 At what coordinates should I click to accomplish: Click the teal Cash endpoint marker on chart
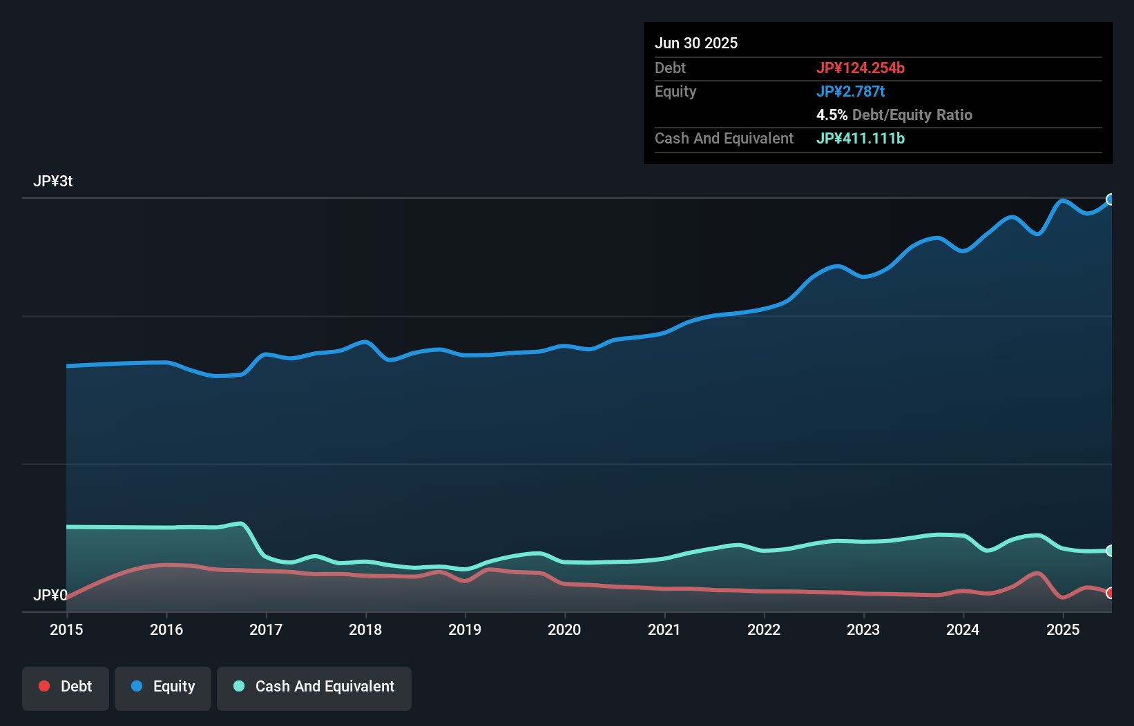point(1110,551)
